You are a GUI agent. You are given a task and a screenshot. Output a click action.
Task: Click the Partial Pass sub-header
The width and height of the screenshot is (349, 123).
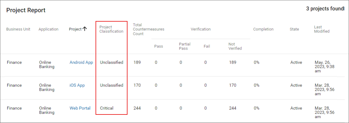coord(185,46)
